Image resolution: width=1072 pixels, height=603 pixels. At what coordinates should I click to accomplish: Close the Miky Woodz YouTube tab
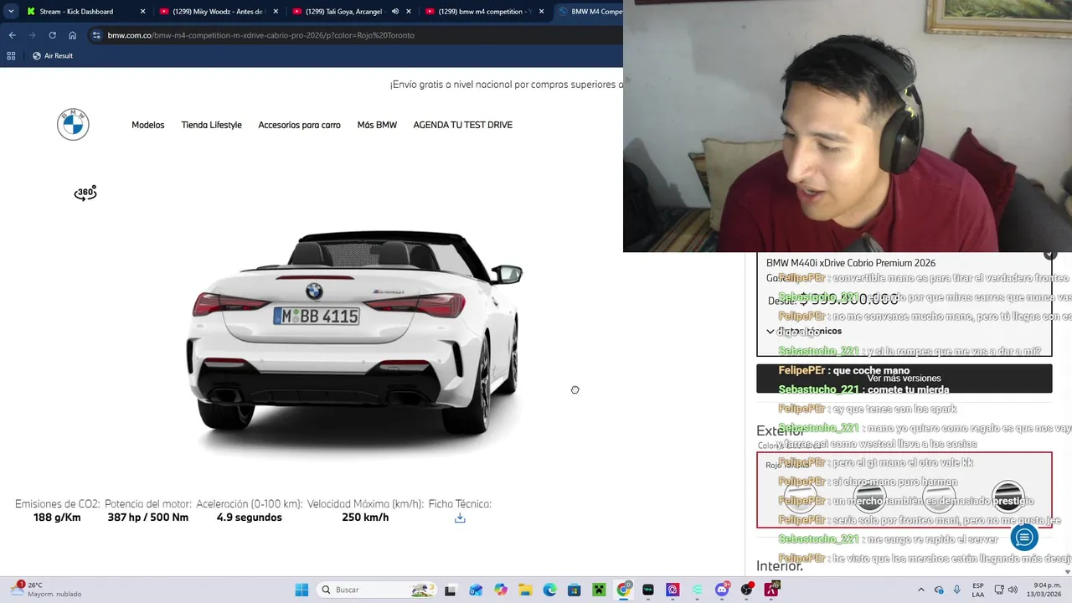276,12
